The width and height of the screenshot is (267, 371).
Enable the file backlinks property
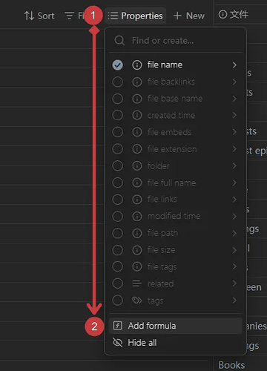[x=117, y=82]
